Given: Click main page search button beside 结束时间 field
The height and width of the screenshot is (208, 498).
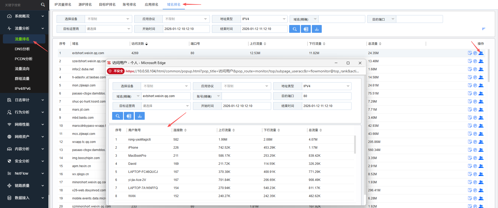Looking at the screenshot, I should tap(294, 29).
